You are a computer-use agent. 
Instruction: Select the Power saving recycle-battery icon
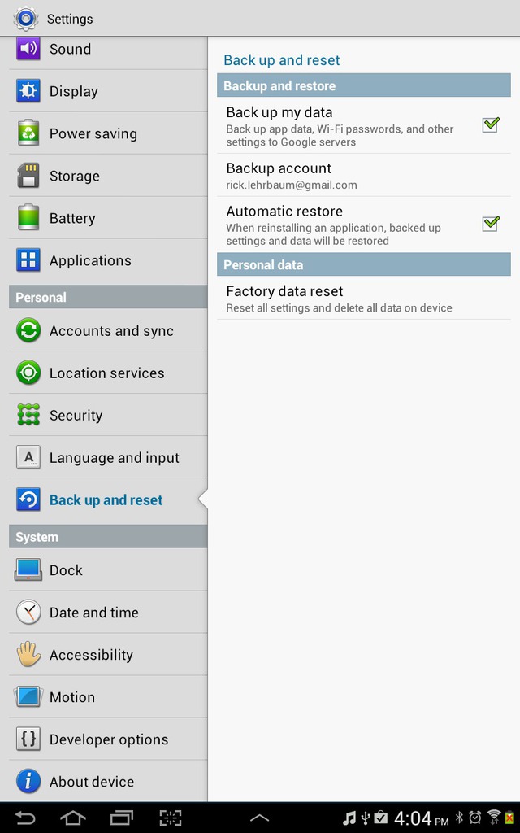28,133
